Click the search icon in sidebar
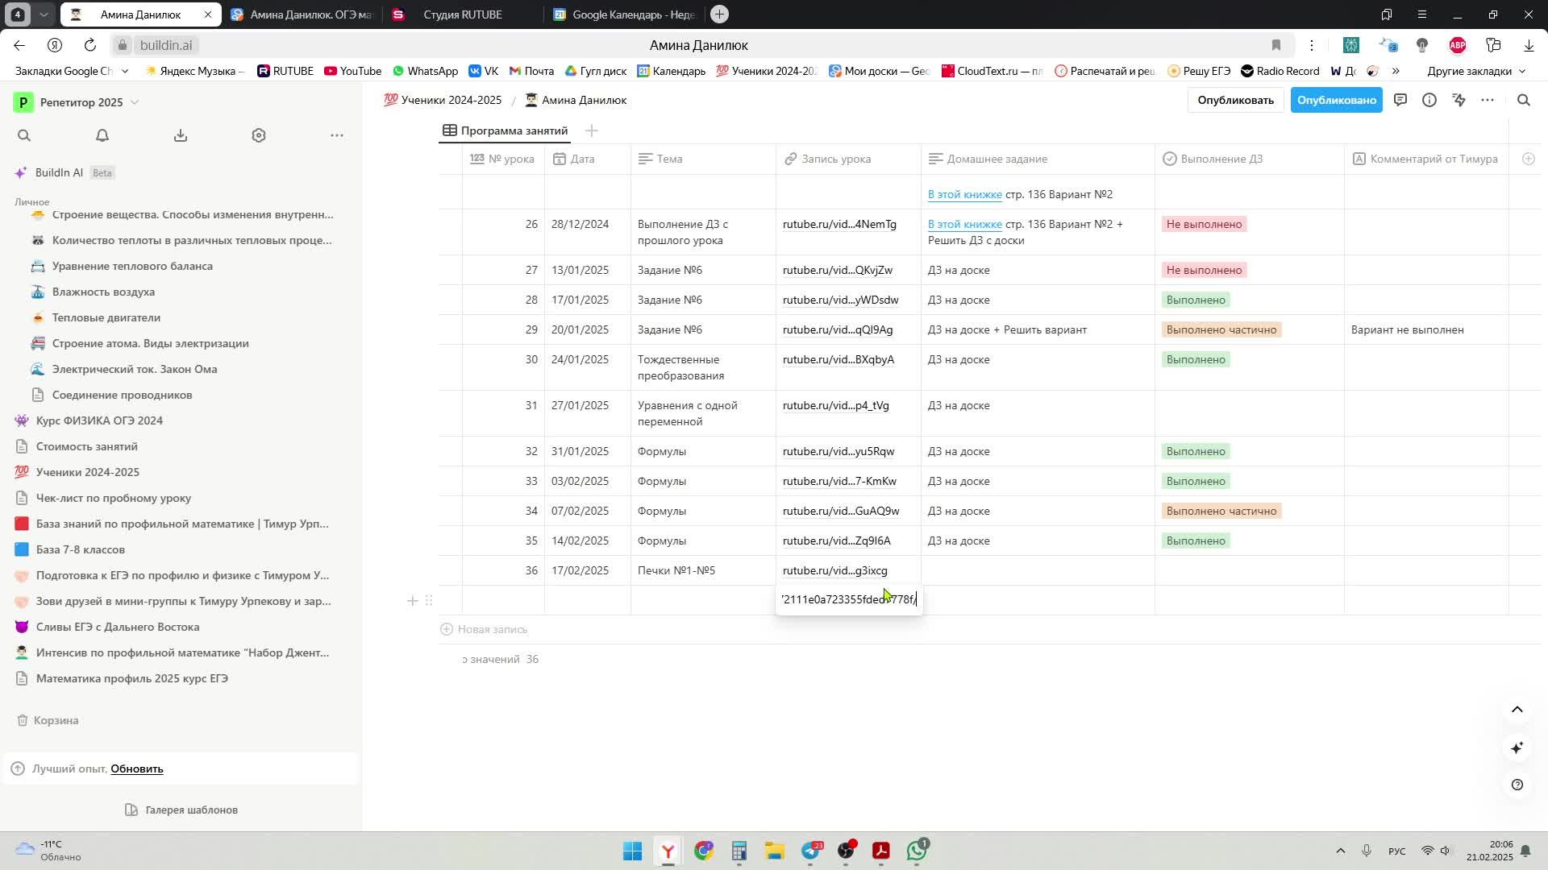 click(x=23, y=136)
